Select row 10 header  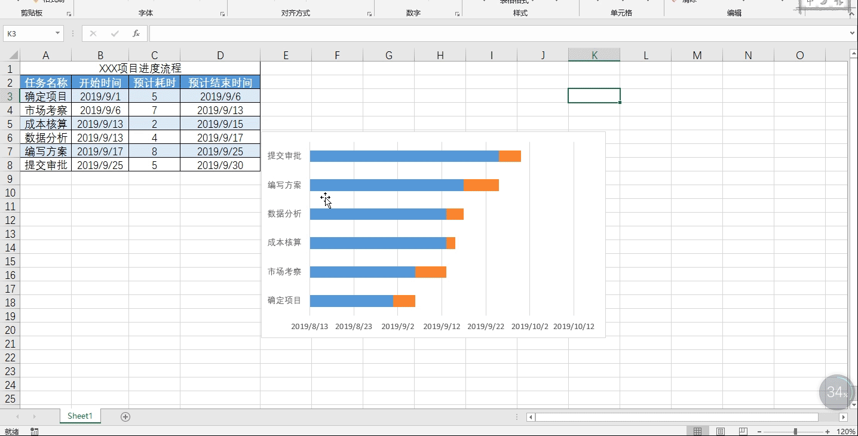(x=10, y=192)
